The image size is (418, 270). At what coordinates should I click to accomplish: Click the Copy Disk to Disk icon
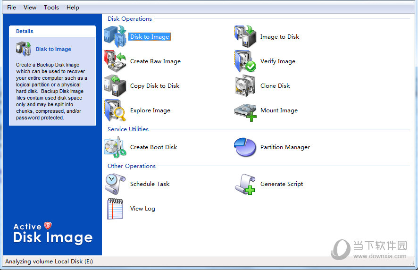tap(115, 85)
